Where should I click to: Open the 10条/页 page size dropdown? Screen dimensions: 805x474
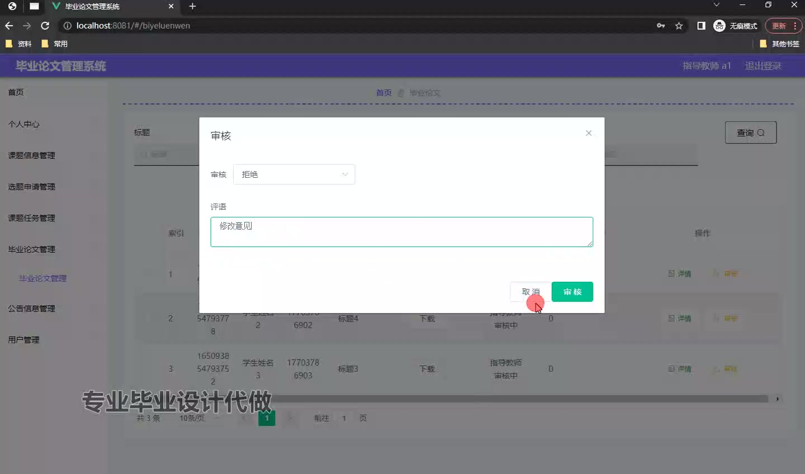click(193, 418)
